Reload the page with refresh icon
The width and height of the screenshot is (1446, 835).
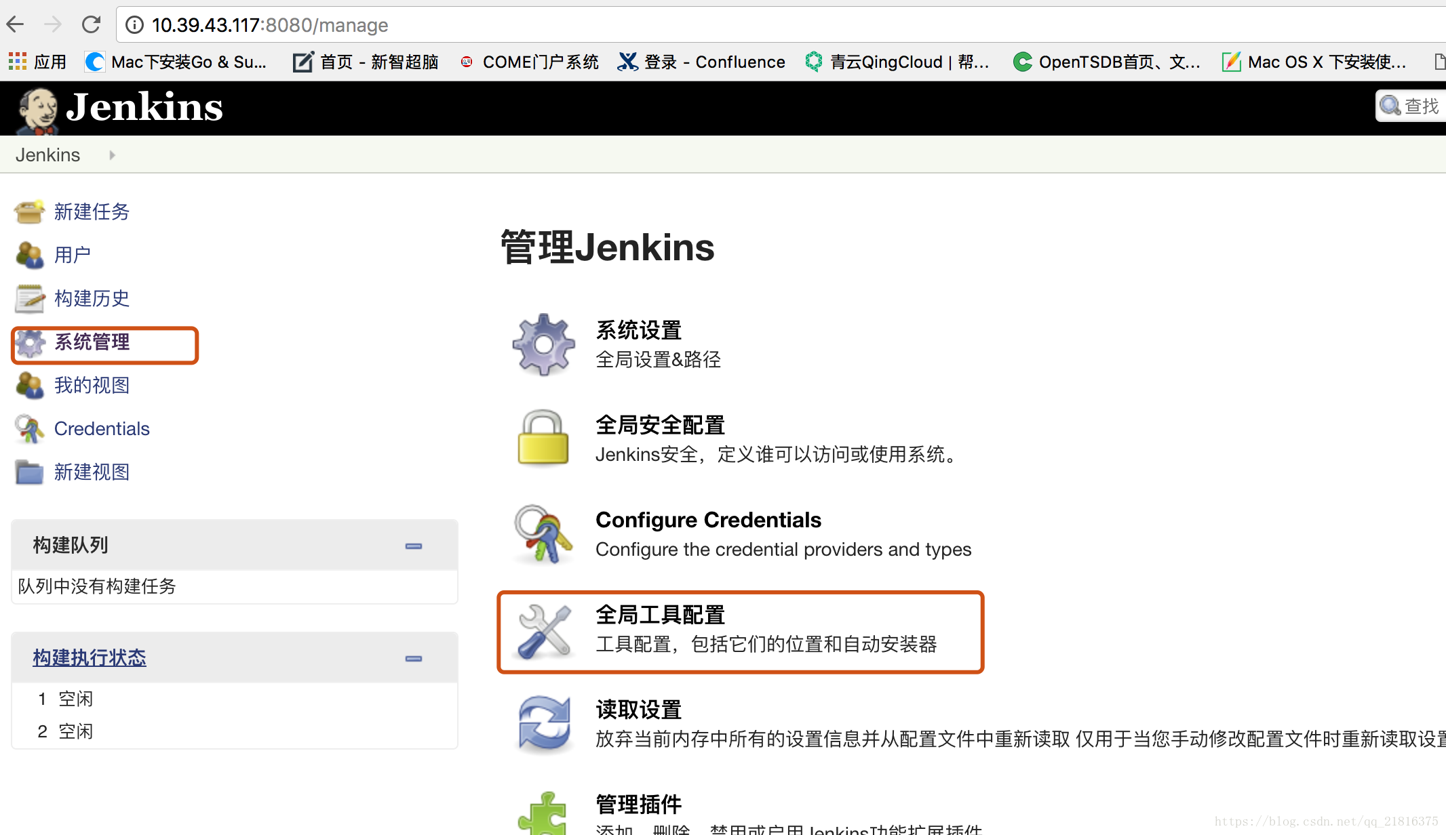pyautogui.click(x=91, y=25)
